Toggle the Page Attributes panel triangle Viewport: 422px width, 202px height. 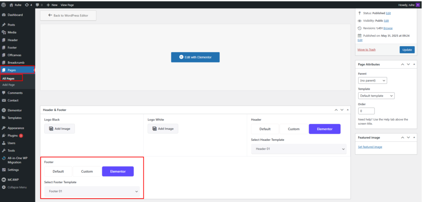pyautogui.click(x=414, y=65)
